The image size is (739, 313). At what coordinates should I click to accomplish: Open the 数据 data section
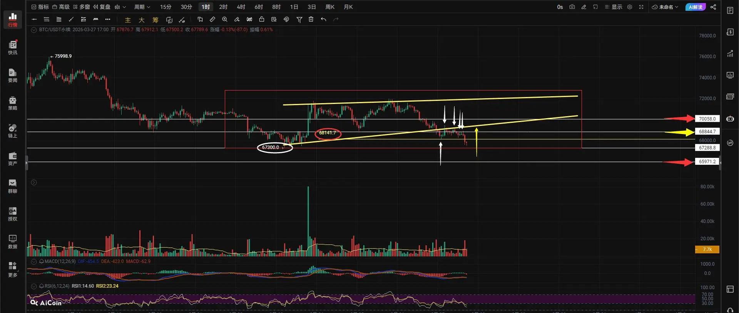[13, 241]
